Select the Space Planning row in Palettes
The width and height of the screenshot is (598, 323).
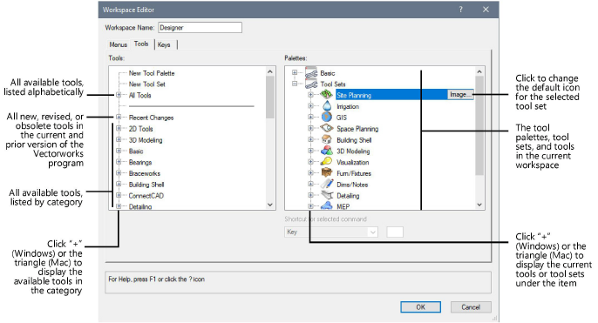point(357,129)
